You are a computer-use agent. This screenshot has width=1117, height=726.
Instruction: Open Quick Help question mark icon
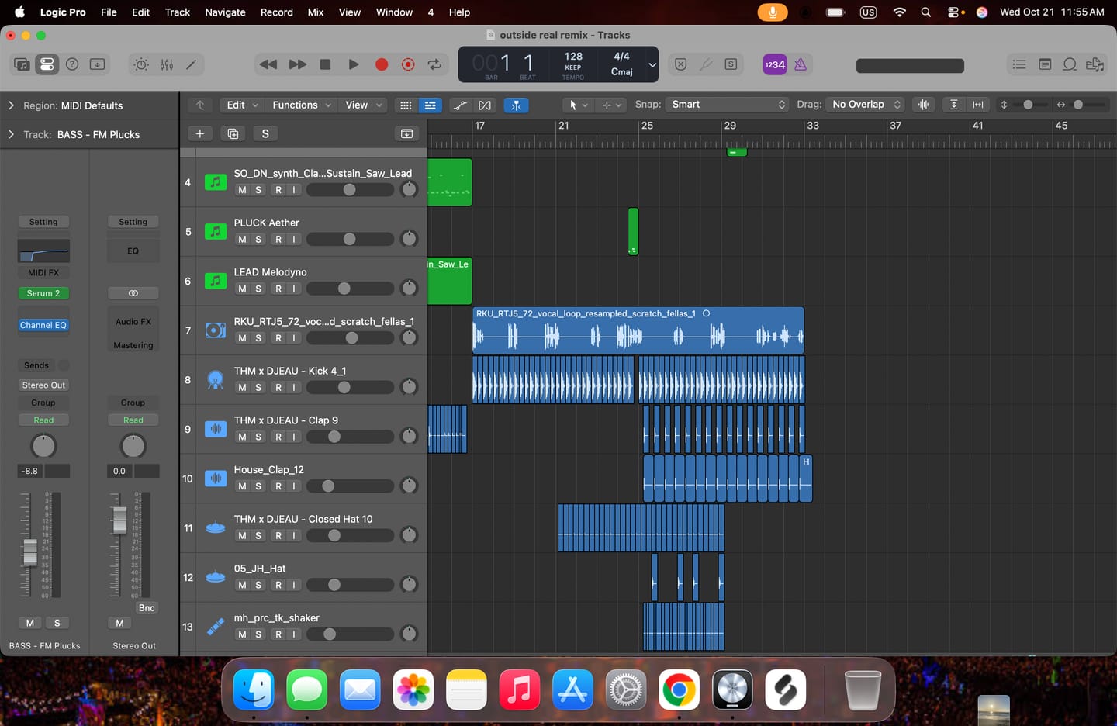pos(72,64)
